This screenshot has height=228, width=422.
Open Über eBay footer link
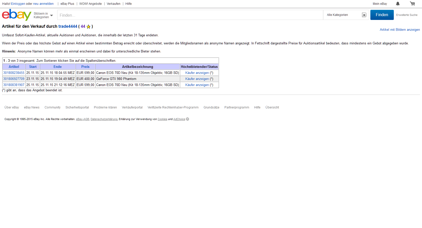pyautogui.click(x=12, y=107)
